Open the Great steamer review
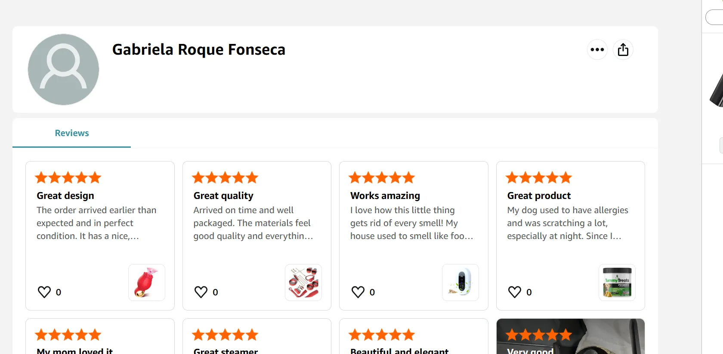This screenshot has height=354, width=723. pos(226,351)
